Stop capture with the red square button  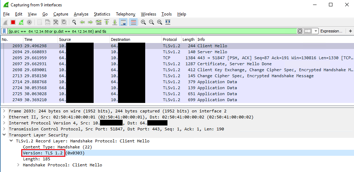pos(13,22)
